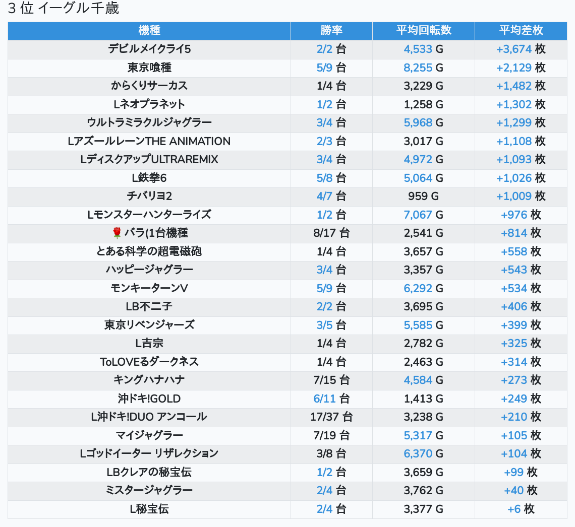Viewport: 575px width, 527px height.
Task: Select the 平均回転数 column header
Action: coord(423,30)
